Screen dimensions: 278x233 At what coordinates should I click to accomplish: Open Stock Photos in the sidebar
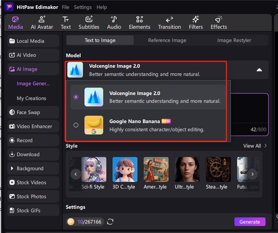pos(33,196)
